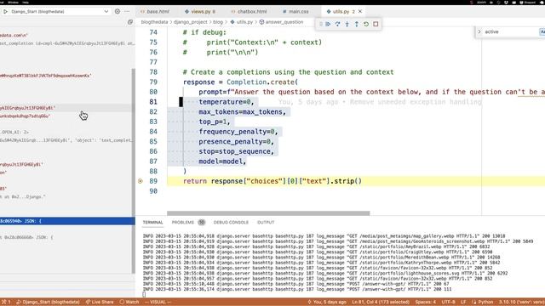Click the return statement on line 89

click(x=272, y=181)
